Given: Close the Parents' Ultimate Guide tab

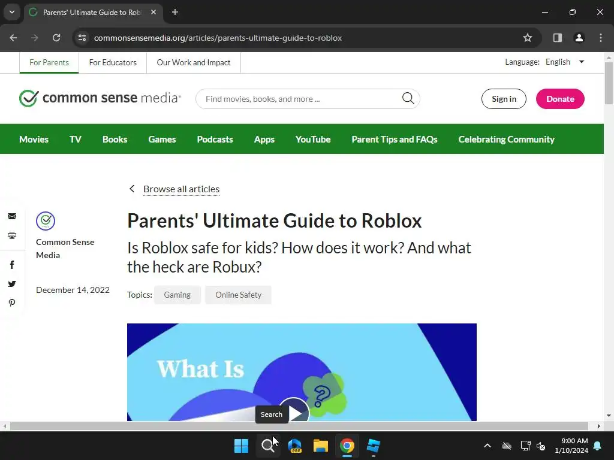Looking at the screenshot, I should (153, 12).
